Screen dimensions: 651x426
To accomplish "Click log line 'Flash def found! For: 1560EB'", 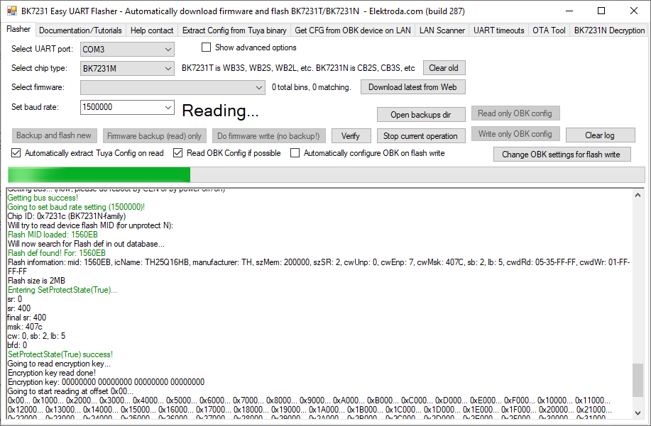I will coord(57,253).
